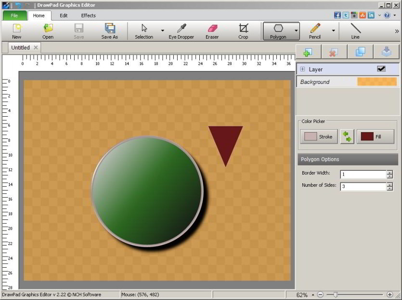Click the green circle on canvas
Viewport: 402px width, 300px height.
click(x=148, y=191)
